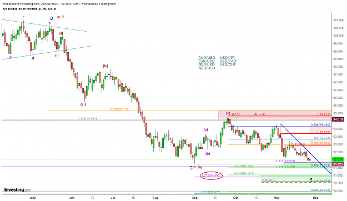
Task: Click the US Dollar Index Futures chart title
Action: (x=29, y=9)
